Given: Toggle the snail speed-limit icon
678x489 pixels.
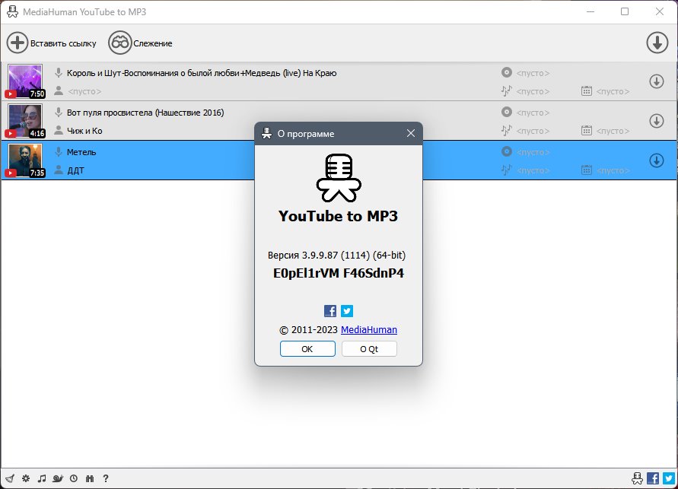Looking at the screenshot, I should 58,478.
